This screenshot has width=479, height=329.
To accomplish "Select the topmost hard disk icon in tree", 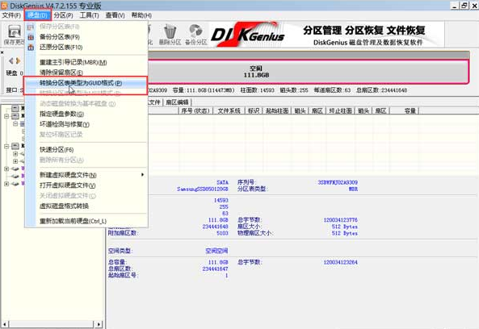I will pos(15,108).
